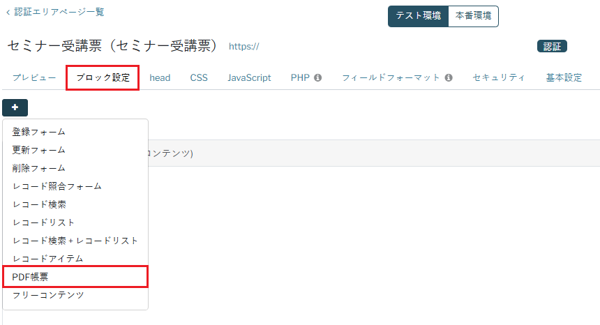Click the plus add-block button
The width and height of the screenshot is (600, 325).
point(15,107)
